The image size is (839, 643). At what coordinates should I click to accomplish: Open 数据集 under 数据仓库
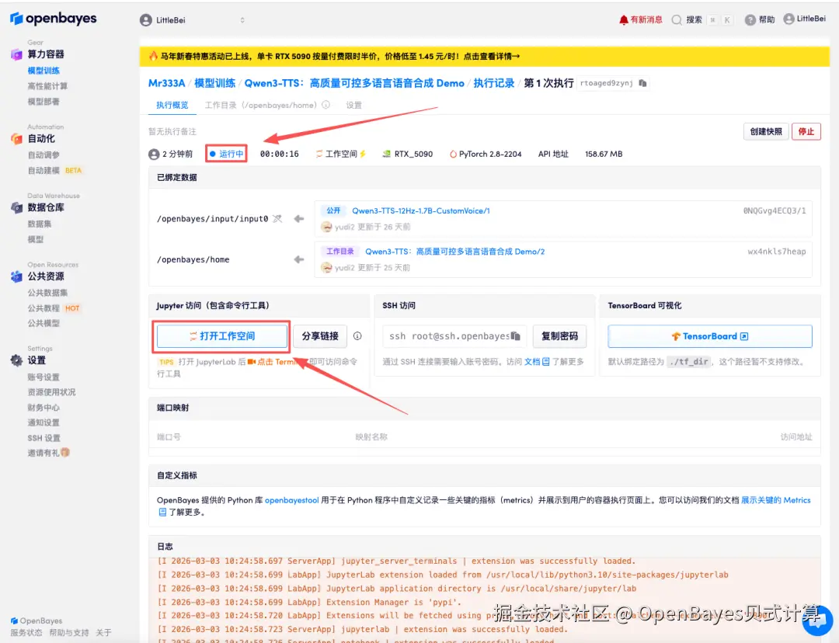click(x=40, y=224)
